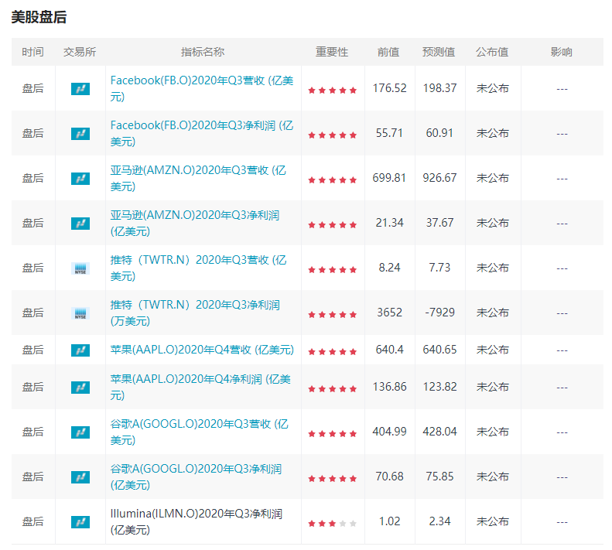Image resolution: width=612 pixels, height=550 pixels.
Task: Click the exchange icon in Illumina row
Action: (x=80, y=522)
